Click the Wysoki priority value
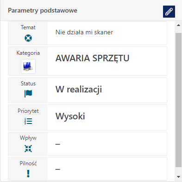The width and height of the screenshot is (182, 182). [x=70, y=116]
